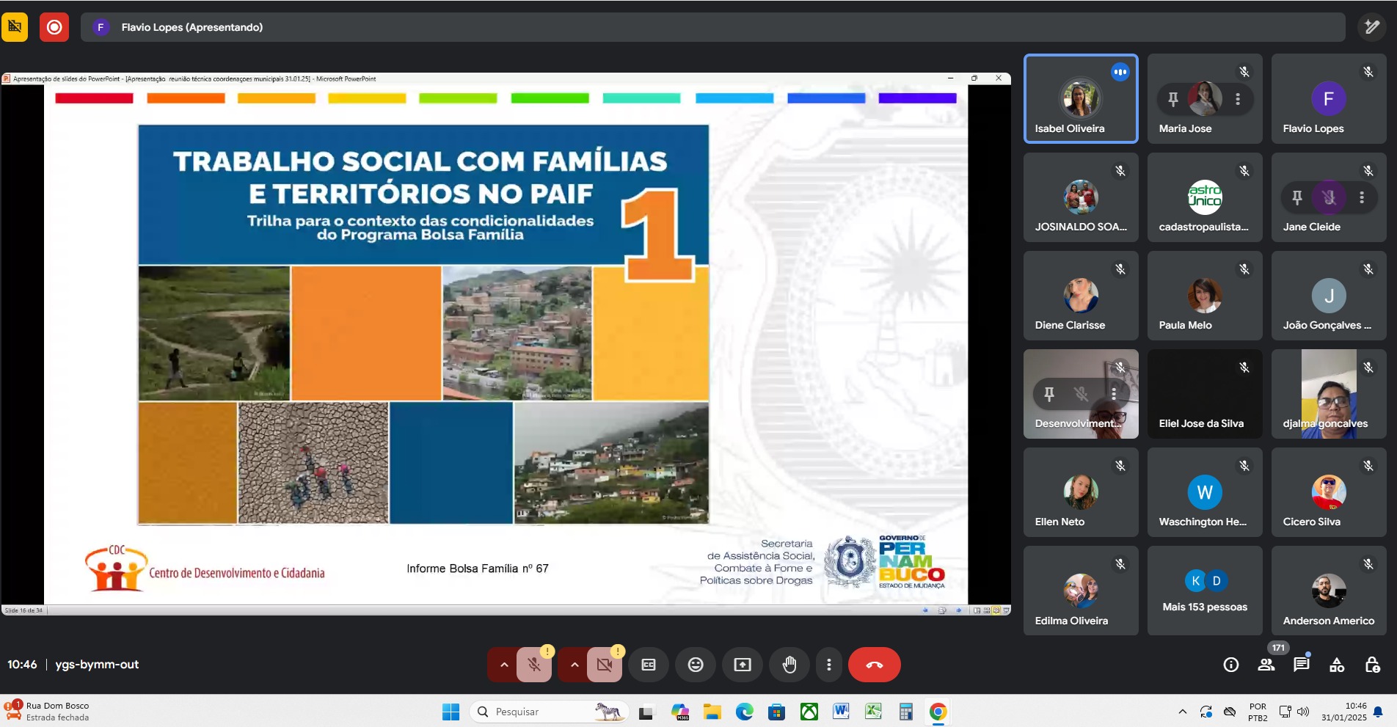The image size is (1397, 727).
Task: Open the emoji reactions button
Action: 695,665
